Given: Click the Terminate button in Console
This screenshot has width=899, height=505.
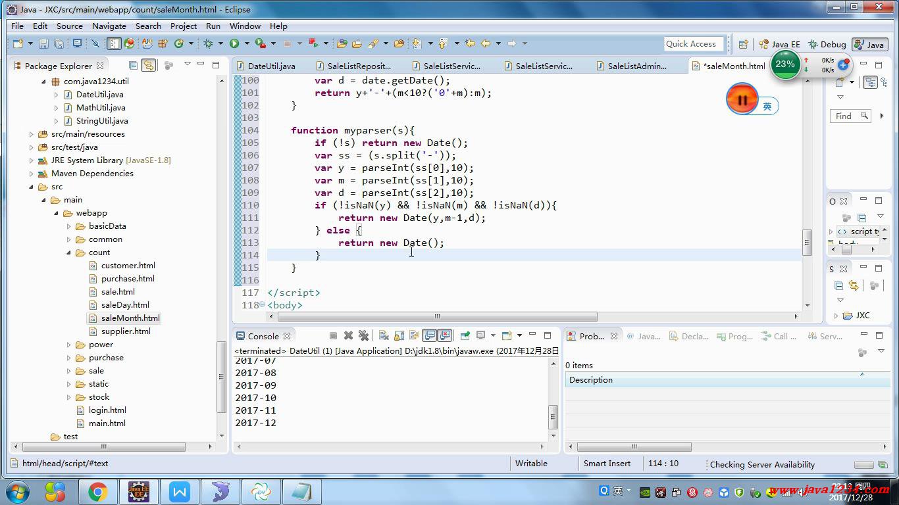Looking at the screenshot, I should point(333,335).
